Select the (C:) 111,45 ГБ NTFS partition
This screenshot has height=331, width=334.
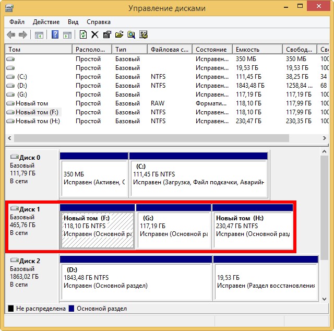198,175
